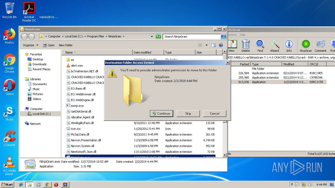
Task: Open the VLC media player shortcut
Action: click(x=9, y=166)
